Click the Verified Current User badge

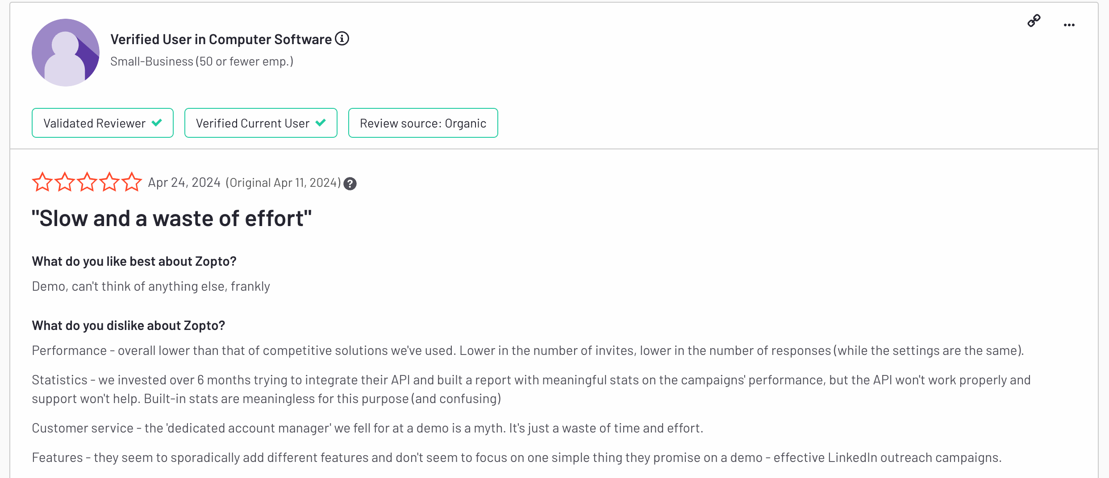(261, 123)
